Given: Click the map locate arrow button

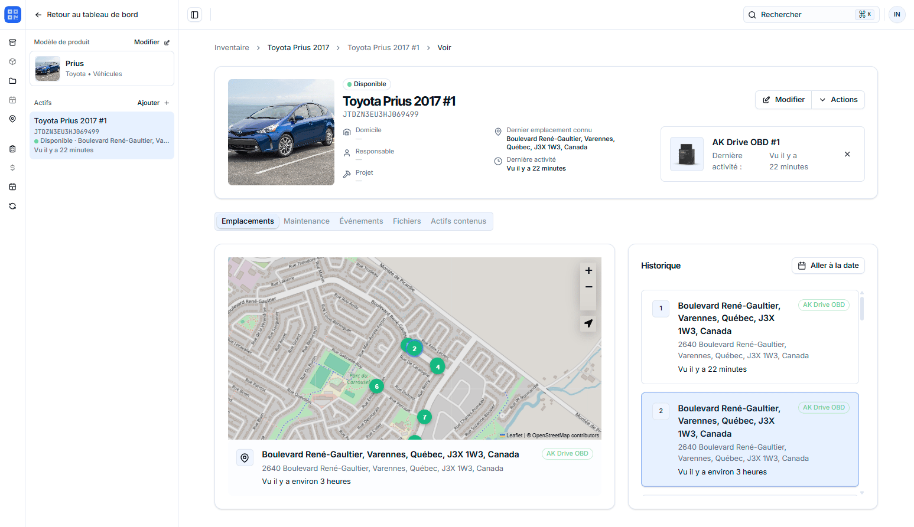Looking at the screenshot, I should click(x=588, y=323).
